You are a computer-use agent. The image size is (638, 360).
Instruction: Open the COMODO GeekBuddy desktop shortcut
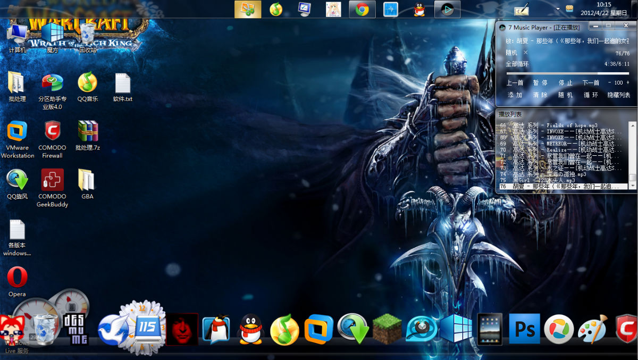52,188
